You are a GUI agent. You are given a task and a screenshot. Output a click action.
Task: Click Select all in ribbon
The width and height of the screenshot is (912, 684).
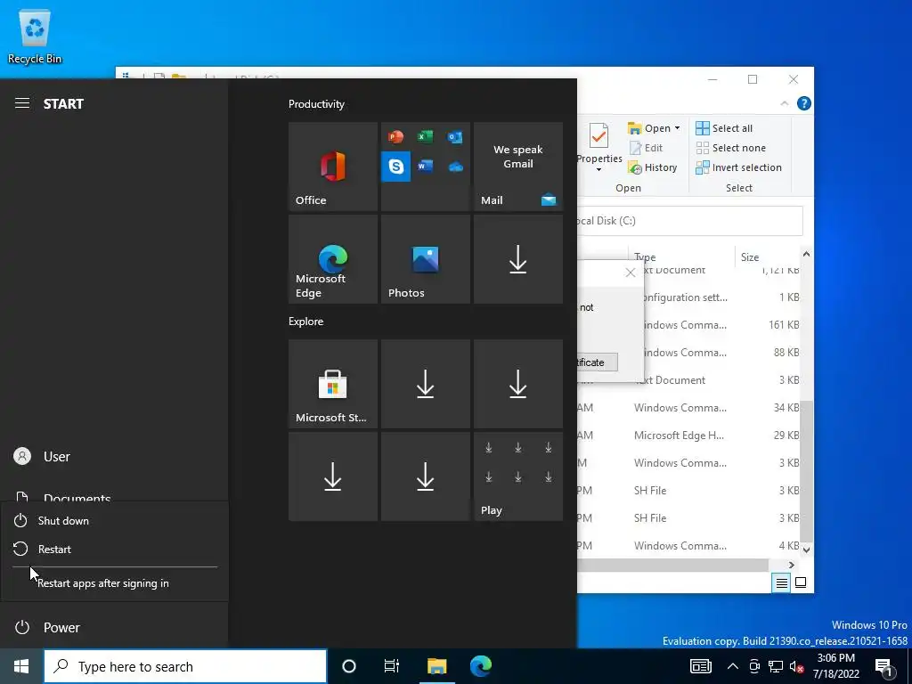coord(724,128)
